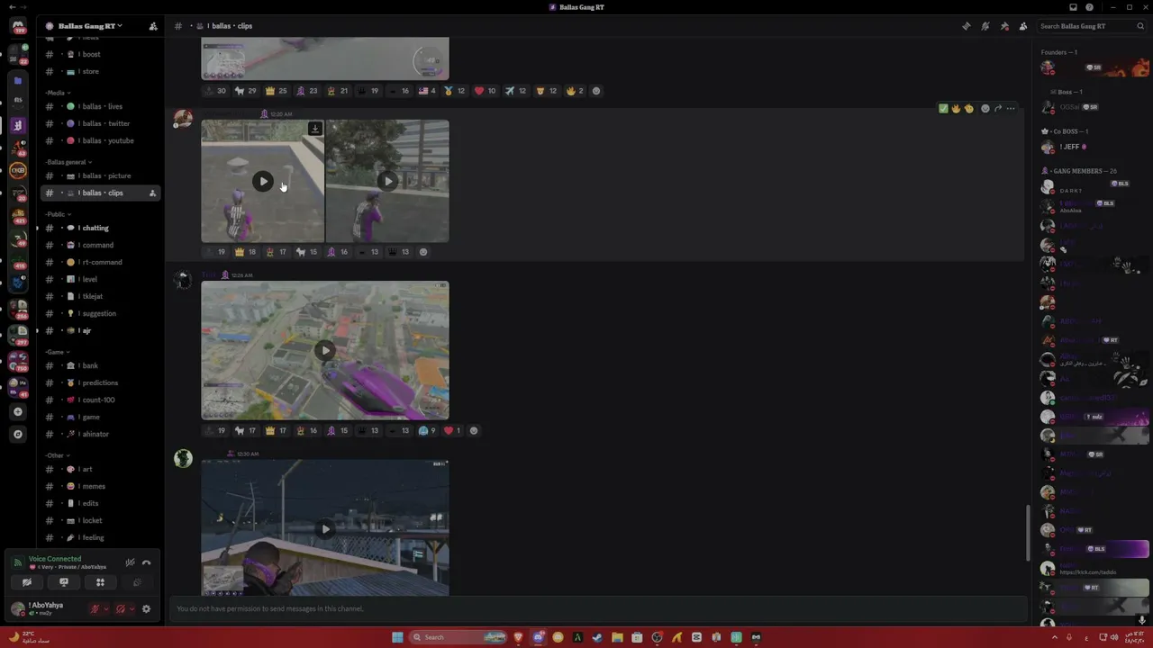Open the channel threads icon in header
1153x648 pixels.
(x=967, y=26)
